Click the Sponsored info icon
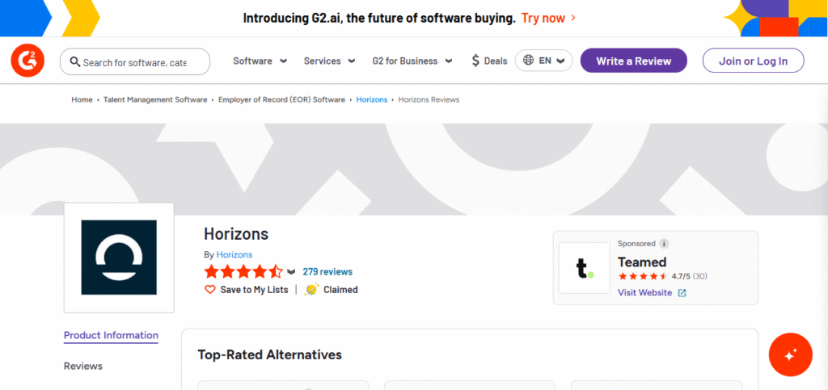 pos(664,244)
